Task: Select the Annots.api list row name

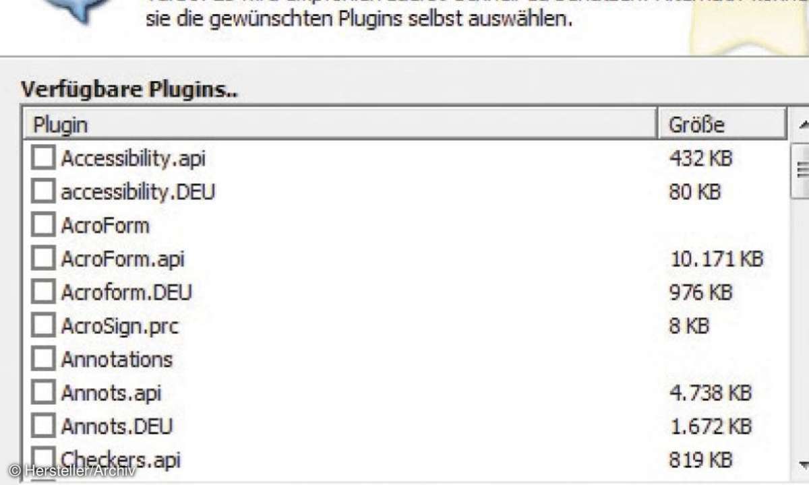Action: coord(111,393)
